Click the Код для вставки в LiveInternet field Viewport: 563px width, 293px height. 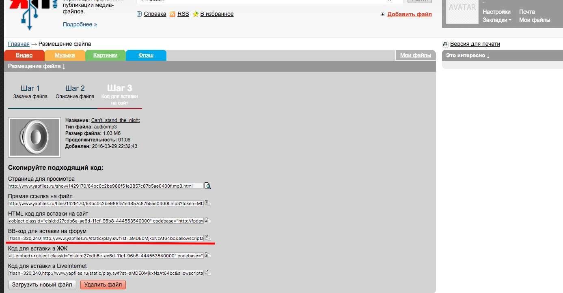106,273
